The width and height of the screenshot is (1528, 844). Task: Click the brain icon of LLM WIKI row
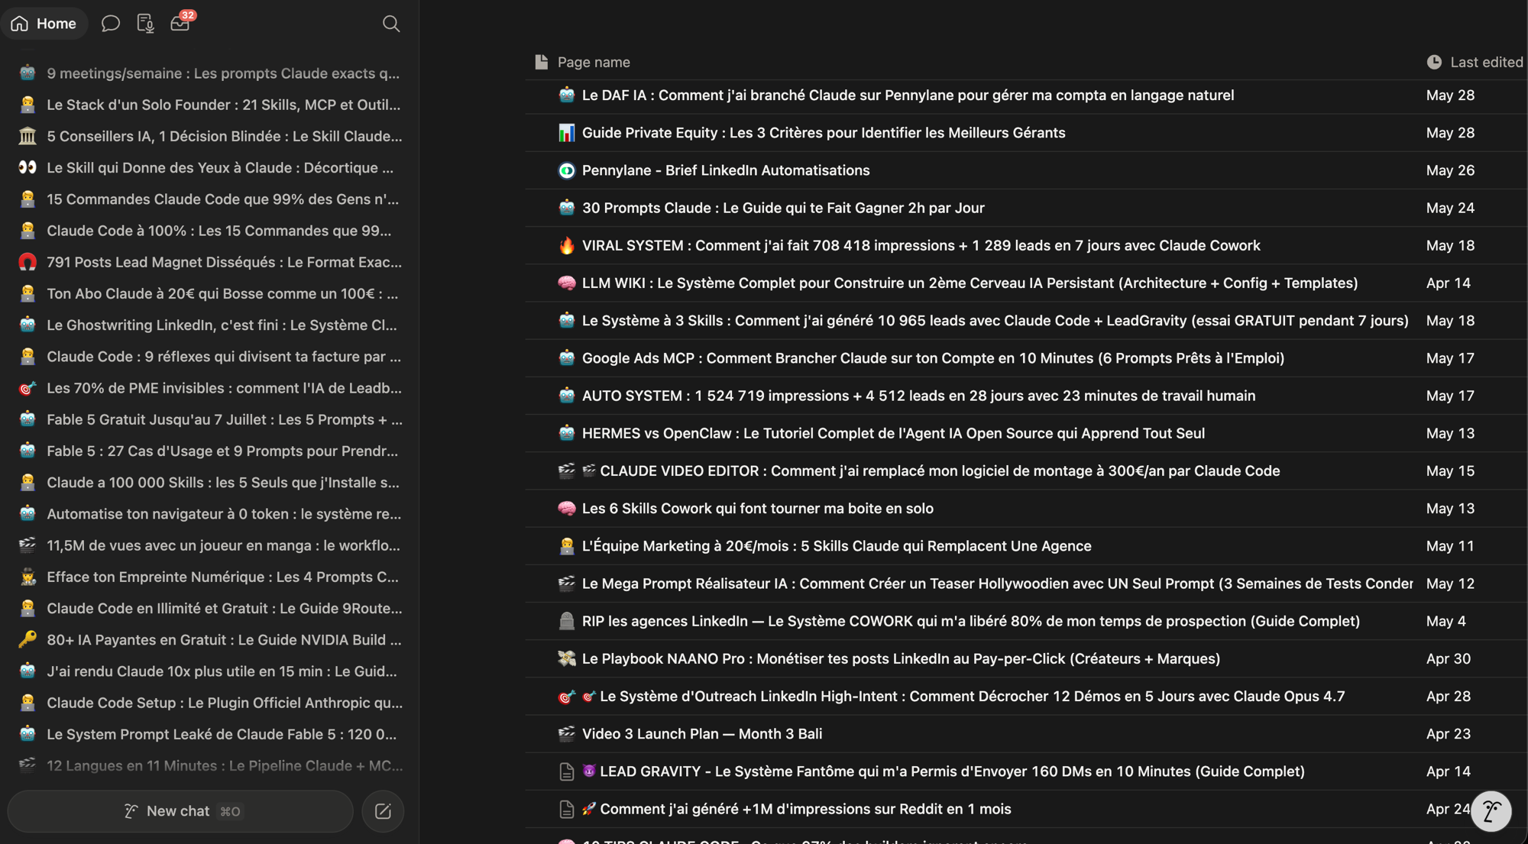click(x=566, y=283)
